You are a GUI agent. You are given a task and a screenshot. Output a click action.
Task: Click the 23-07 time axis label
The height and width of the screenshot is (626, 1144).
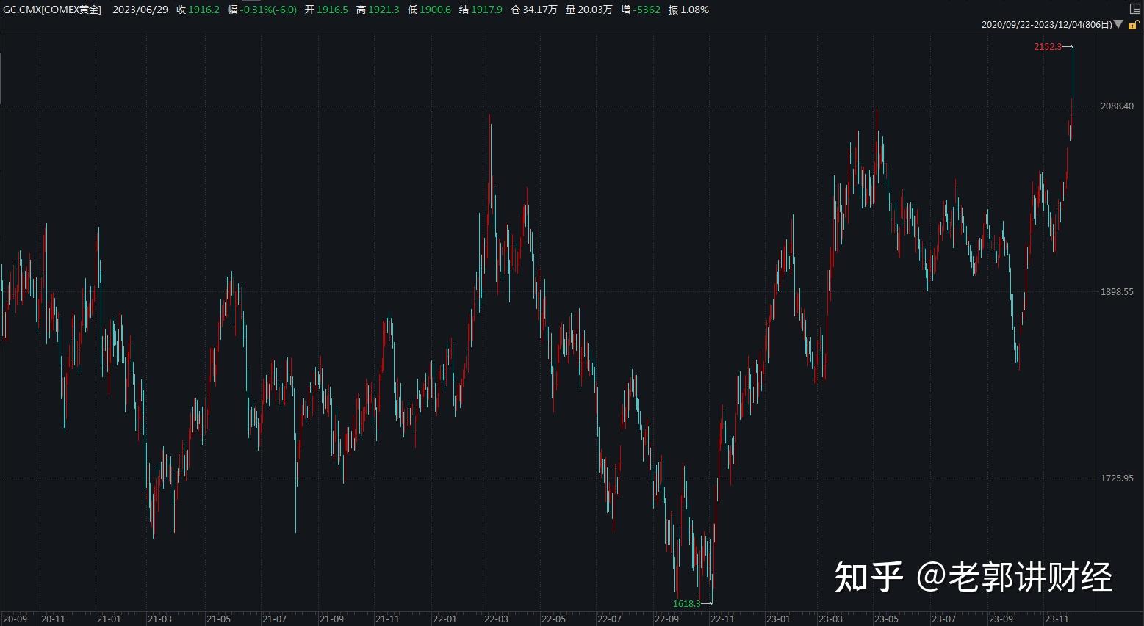[944, 619]
